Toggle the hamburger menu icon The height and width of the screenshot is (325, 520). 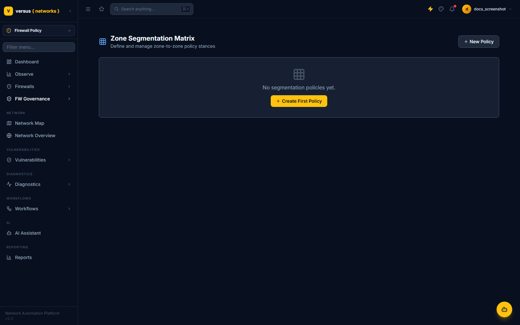[x=88, y=9]
